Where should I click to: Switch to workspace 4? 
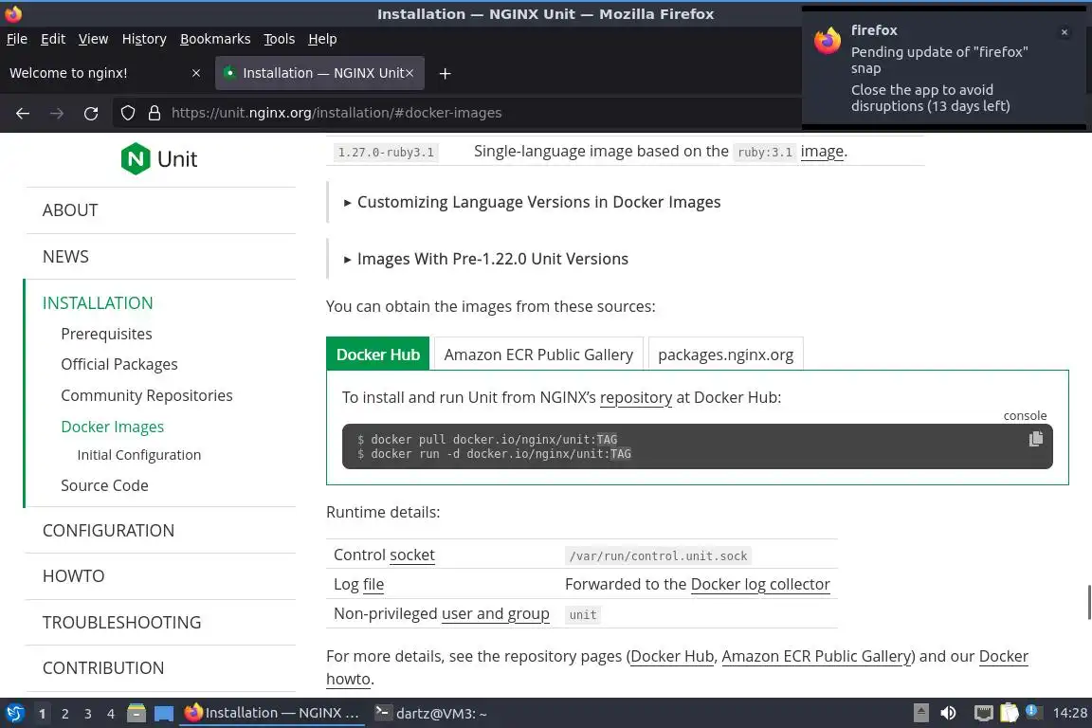click(x=111, y=714)
